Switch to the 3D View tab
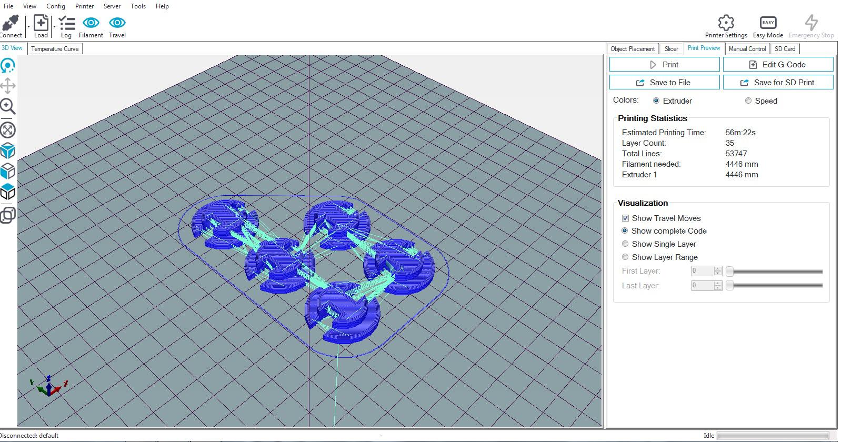The height and width of the screenshot is (442, 842). [13, 48]
